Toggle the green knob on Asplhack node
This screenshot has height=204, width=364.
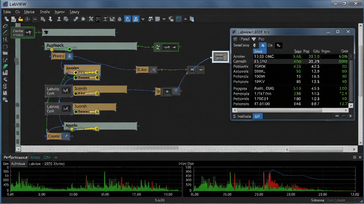point(69,49)
